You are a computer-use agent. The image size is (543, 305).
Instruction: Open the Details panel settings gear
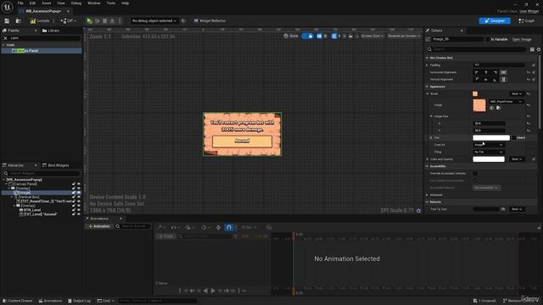(x=539, y=49)
